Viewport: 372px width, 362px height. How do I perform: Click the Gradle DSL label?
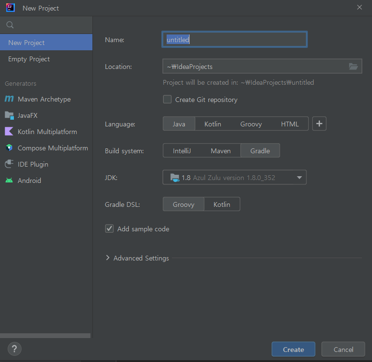click(x=123, y=204)
